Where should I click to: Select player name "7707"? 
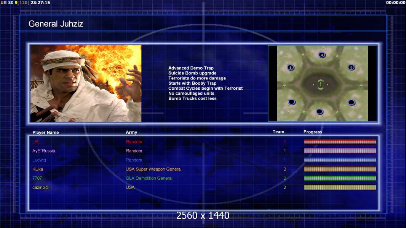[37, 178]
